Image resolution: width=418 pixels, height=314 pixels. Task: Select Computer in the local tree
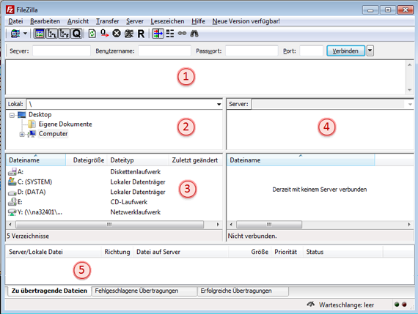pos(53,134)
